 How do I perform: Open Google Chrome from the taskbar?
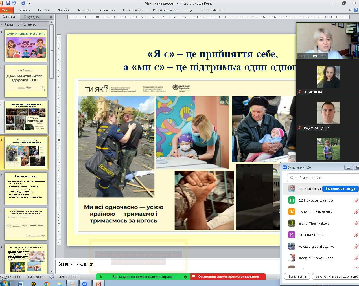click(x=47, y=283)
